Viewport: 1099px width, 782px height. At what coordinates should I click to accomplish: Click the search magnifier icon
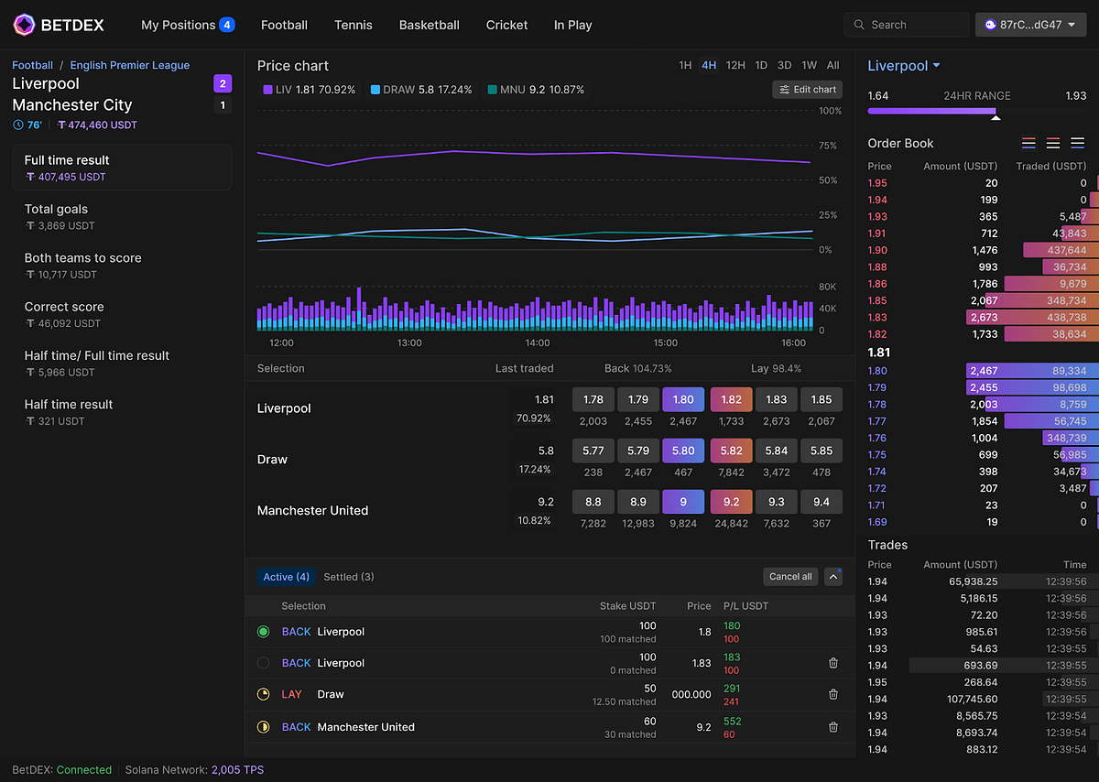click(x=858, y=25)
